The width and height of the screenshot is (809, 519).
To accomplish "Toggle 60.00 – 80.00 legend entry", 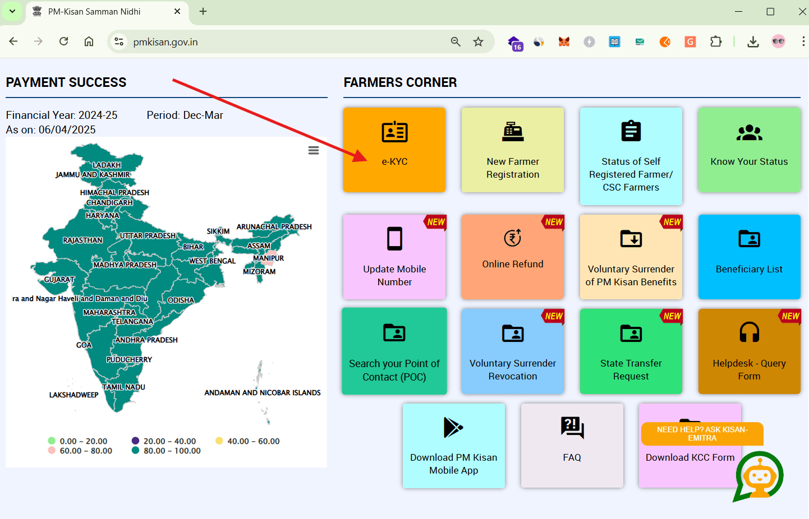I will [x=80, y=451].
